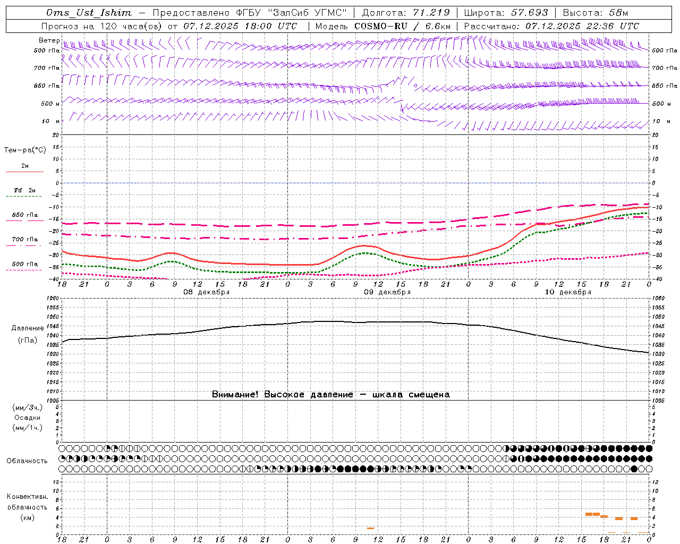Click the '700 гПа' temperature legend entry

pos(24,240)
